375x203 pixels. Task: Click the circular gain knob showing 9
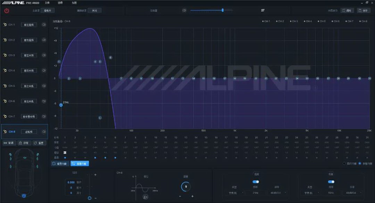[x=186, y=187]
